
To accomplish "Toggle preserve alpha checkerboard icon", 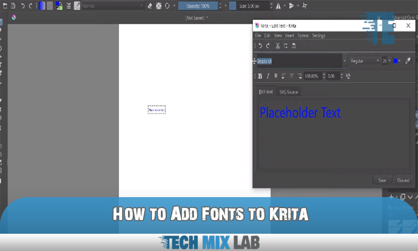I will pyautogui.click(x=159, y=6).
